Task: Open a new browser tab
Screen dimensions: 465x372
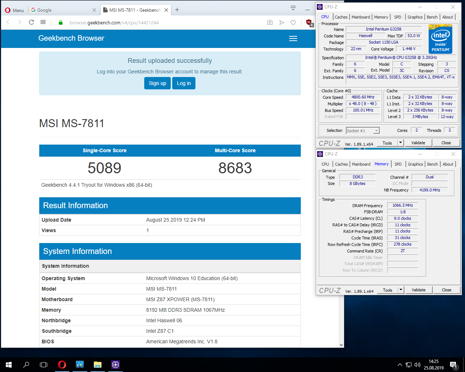Action: 177,10
